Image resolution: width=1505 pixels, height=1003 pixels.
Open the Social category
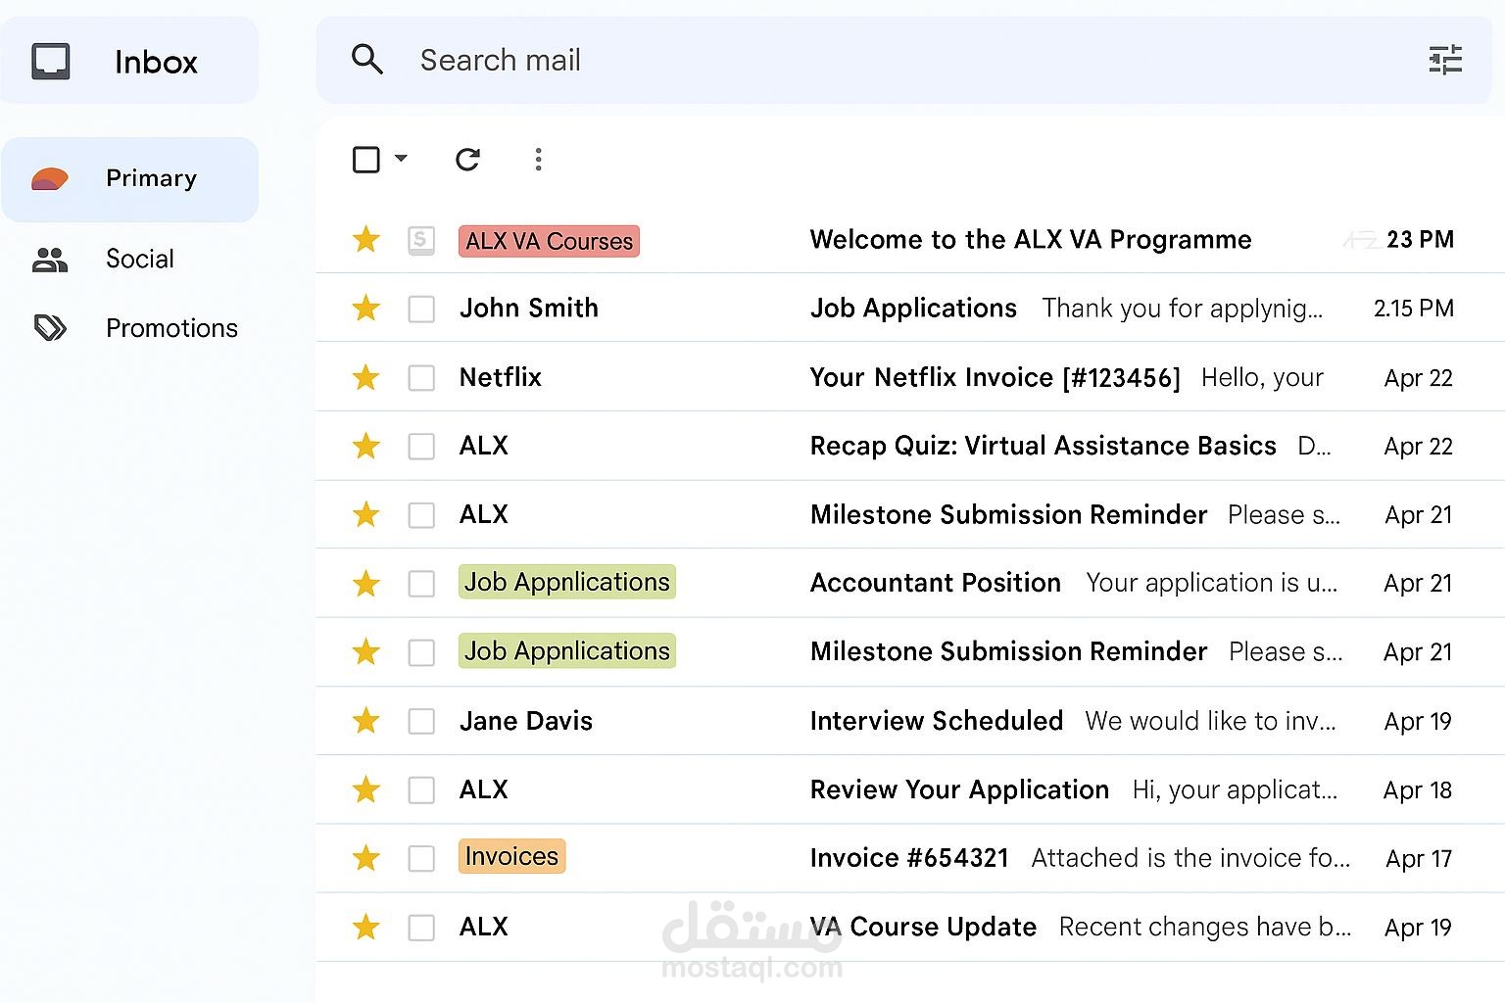(139, 260)
